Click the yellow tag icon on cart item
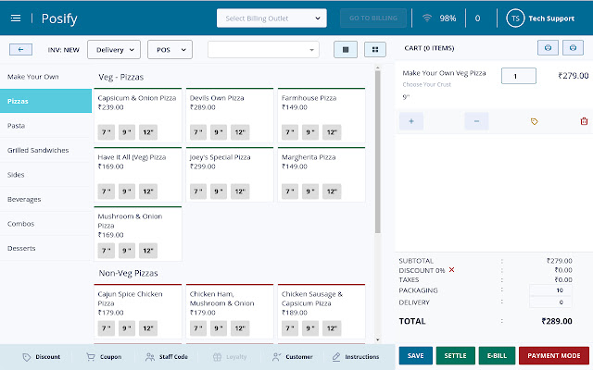 point(534,121)
